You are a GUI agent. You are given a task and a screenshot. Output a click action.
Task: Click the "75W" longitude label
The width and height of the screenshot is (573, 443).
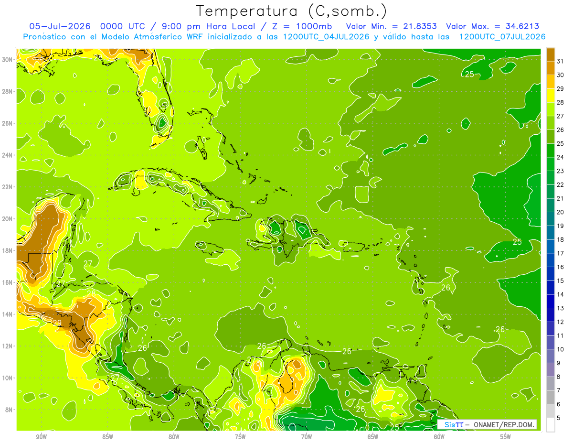(240, 437)
